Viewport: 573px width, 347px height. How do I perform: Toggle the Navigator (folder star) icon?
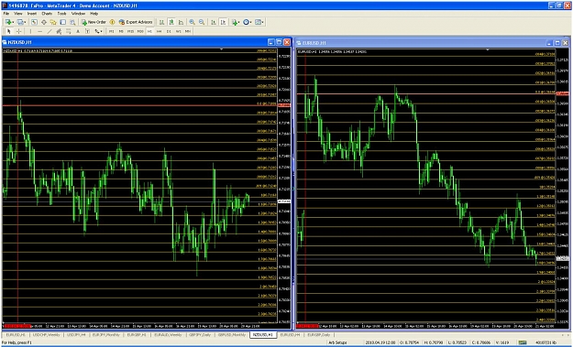click(x=53, y=22)
